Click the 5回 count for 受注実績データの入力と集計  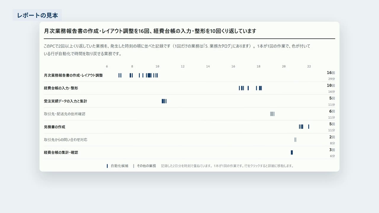332,98
